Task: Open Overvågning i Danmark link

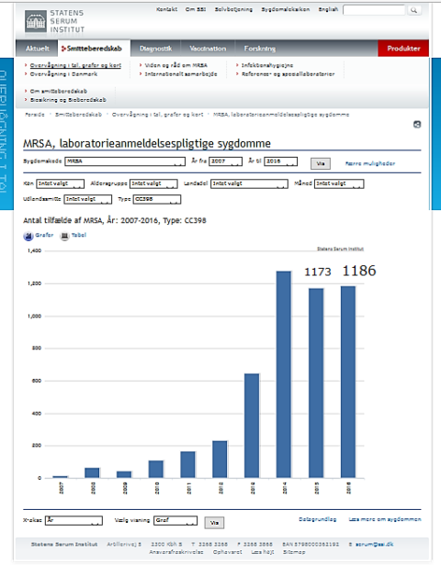Action: coord(63,74)
